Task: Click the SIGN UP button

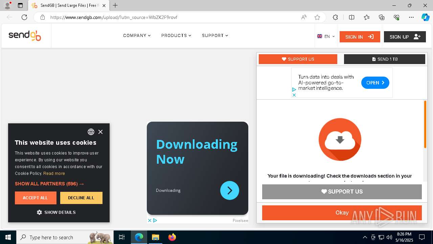Action: [405, 37]
